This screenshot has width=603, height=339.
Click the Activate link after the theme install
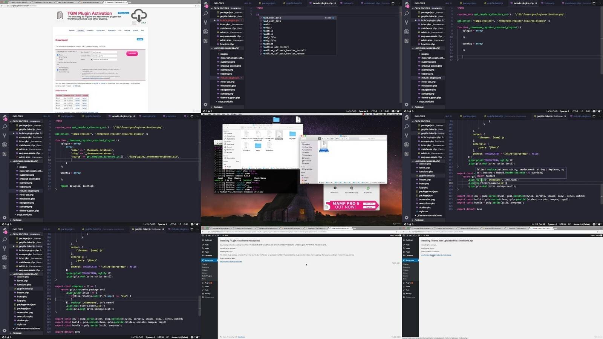(433, 255)
